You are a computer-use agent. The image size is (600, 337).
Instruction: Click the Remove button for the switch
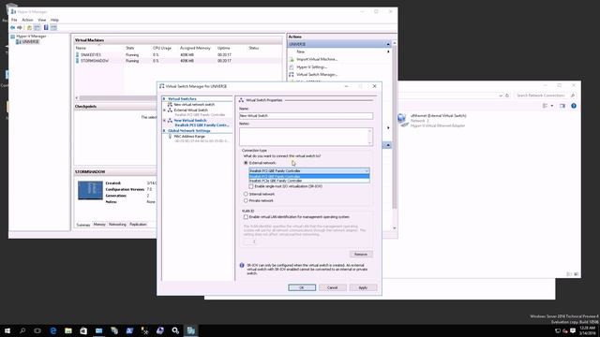click(360, 254)
